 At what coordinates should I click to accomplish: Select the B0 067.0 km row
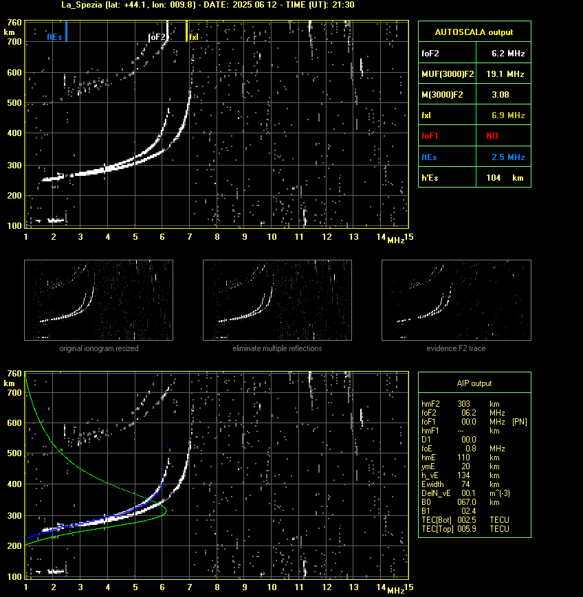[x=461, y=502]
